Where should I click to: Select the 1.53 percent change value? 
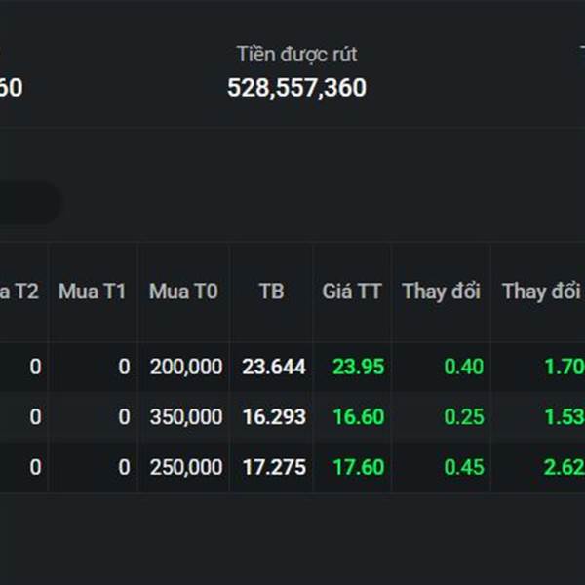point(565,417)
